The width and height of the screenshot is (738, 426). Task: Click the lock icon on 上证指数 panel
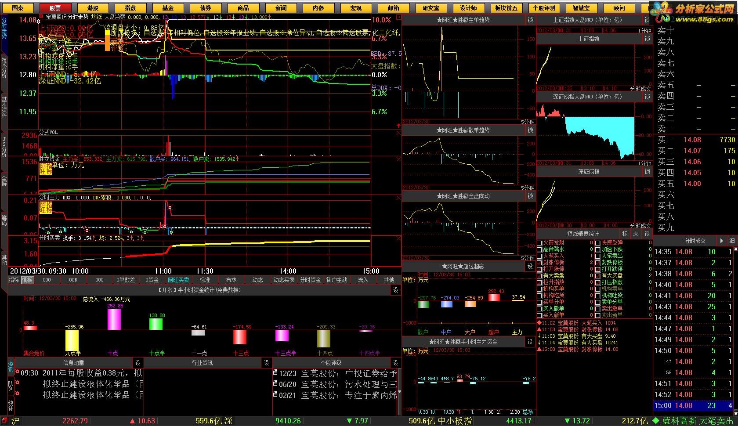[x=647, y=39]
